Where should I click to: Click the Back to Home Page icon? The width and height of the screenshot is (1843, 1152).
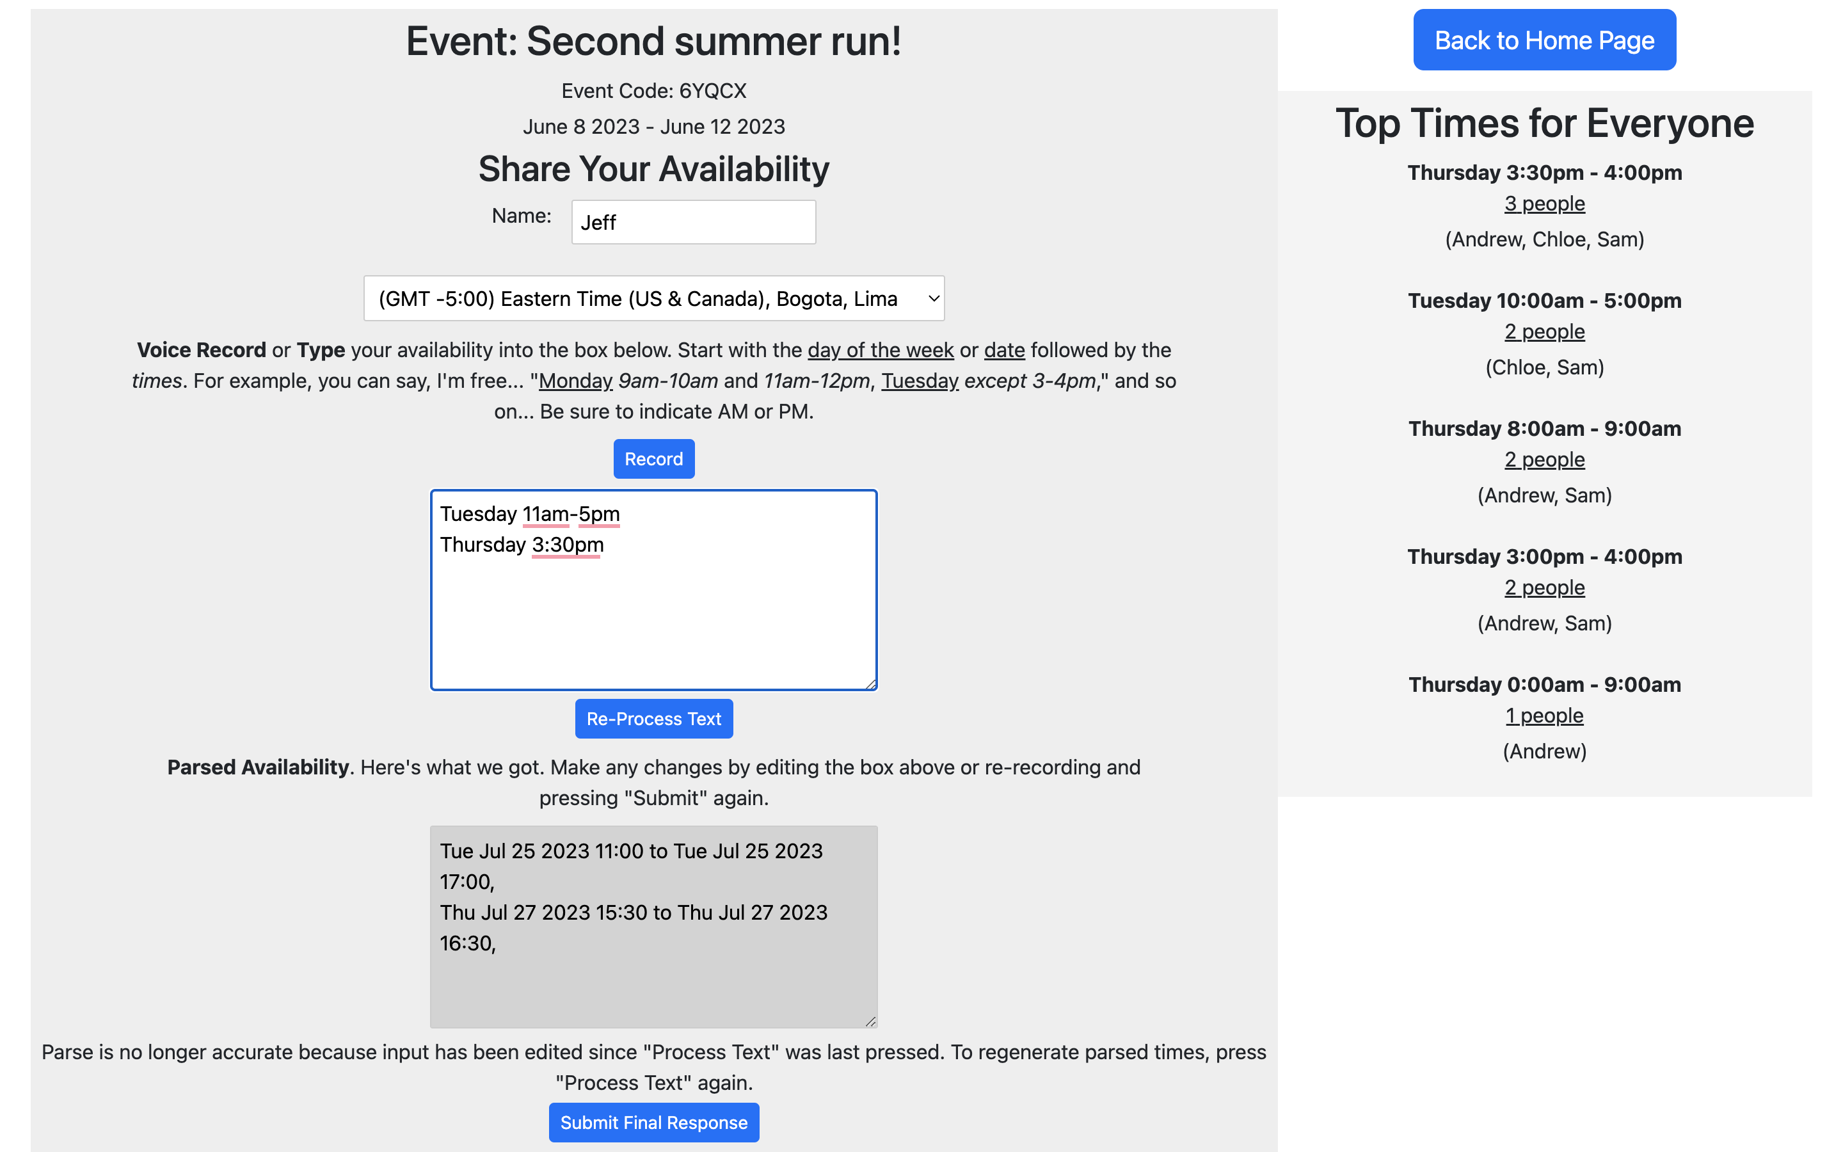click(1544, 38)
